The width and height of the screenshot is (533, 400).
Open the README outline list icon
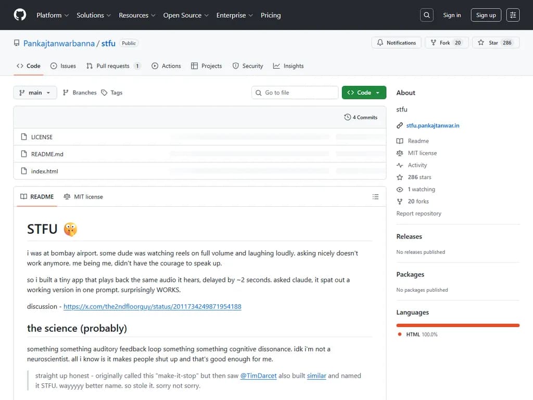coord(375,197)
